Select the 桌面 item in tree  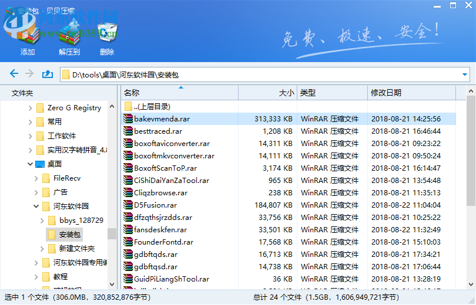click(49, 164)
